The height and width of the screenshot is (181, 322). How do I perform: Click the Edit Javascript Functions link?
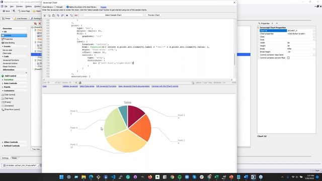tap(106, 86)
